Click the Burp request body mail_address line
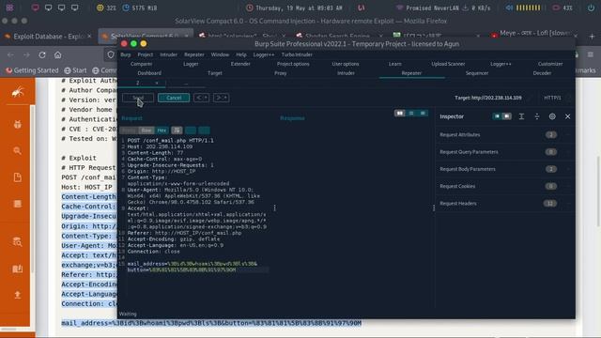Screen dimensions: 601x338 point(193,264)
